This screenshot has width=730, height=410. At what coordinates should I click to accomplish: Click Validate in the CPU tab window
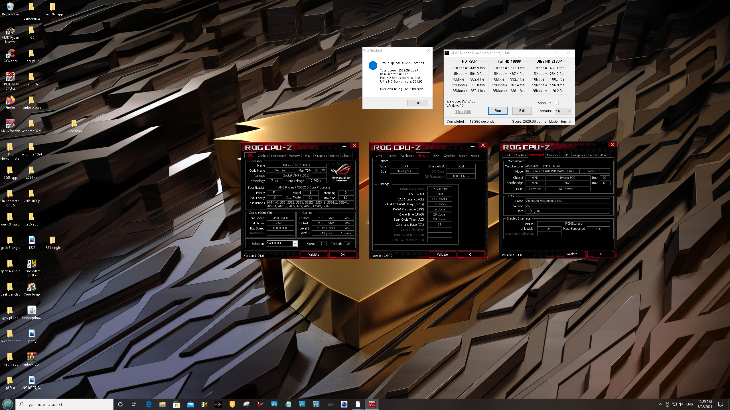[314, 255]
